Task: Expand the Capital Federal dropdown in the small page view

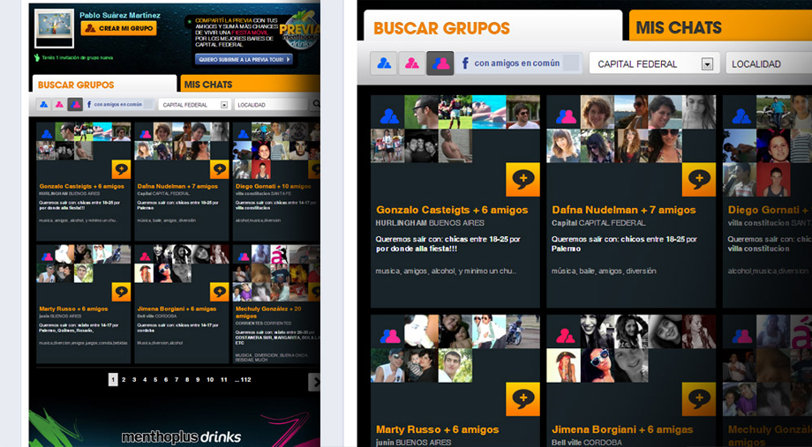Action: (224, 105)
